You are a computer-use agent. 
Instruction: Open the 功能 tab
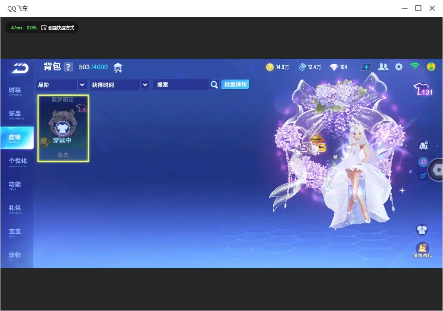(x=15, y=185)
